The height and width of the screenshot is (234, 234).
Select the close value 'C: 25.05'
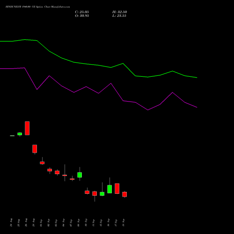[82, 12]
